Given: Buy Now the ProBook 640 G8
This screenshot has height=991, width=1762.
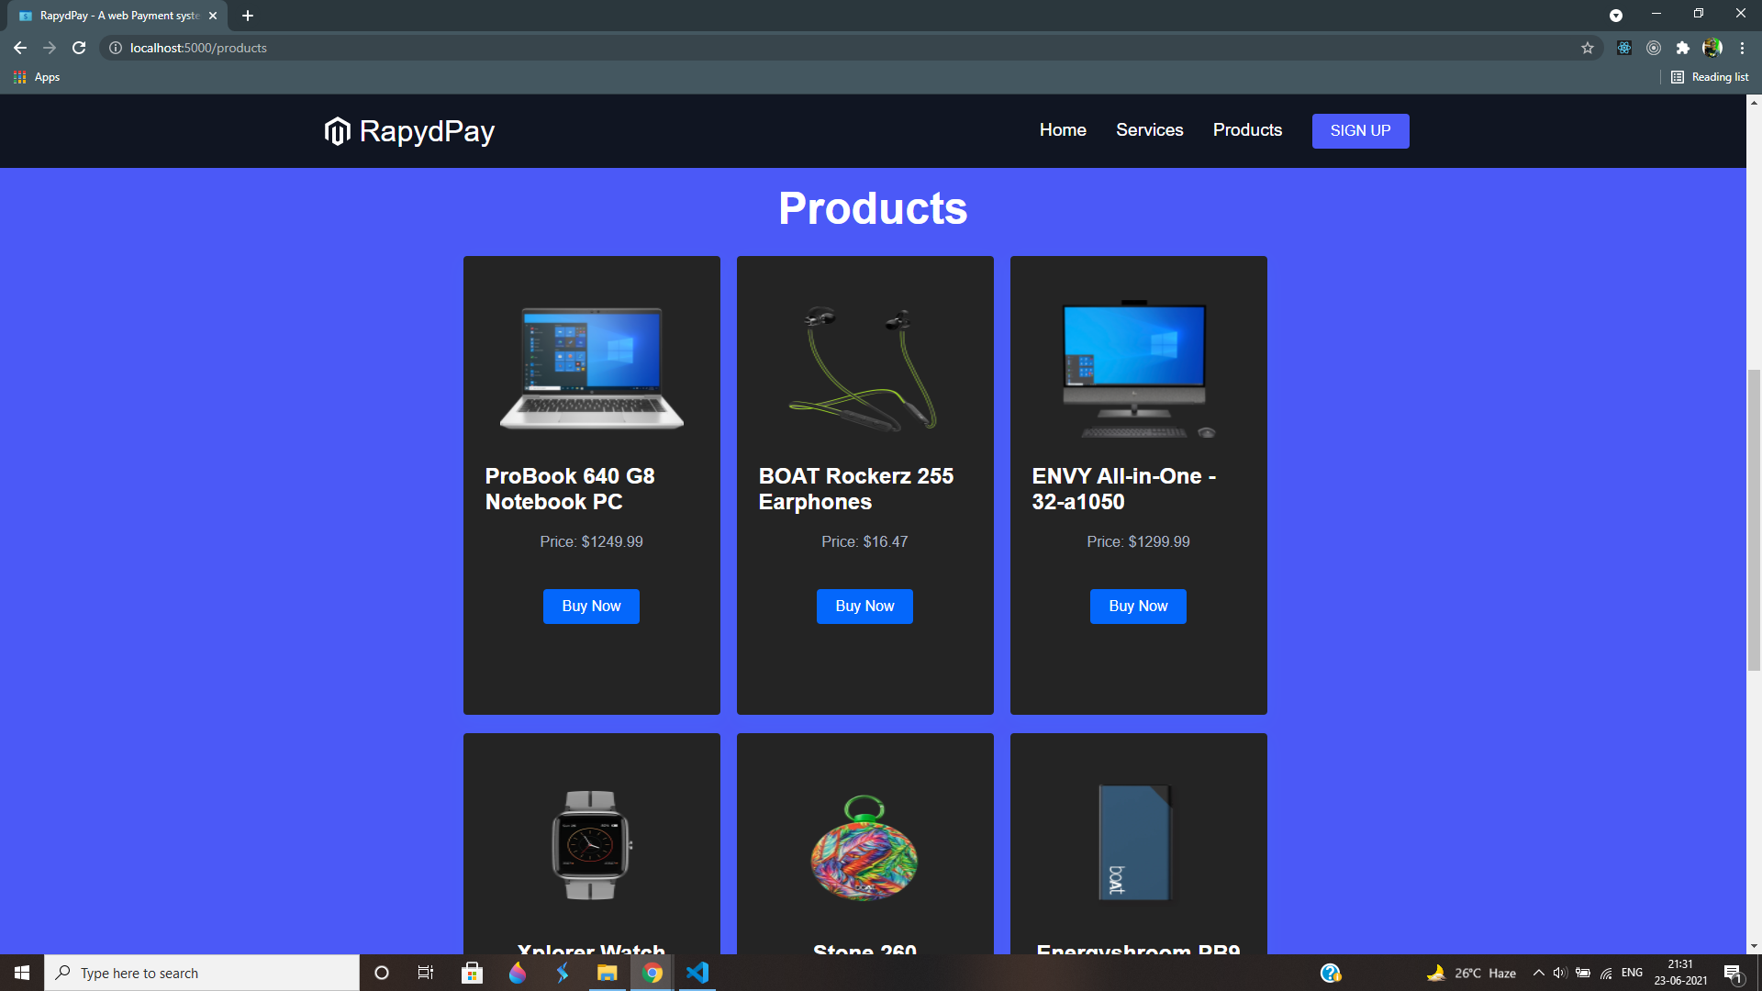Looking at the screenshot, I should tap(591, 606).
